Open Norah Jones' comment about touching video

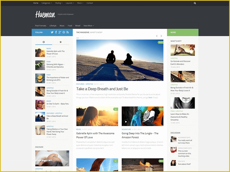tap(185, 153)
